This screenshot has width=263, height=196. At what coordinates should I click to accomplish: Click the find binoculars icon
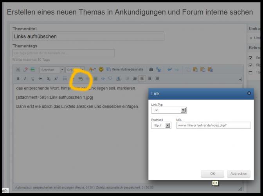coord(151,70)
